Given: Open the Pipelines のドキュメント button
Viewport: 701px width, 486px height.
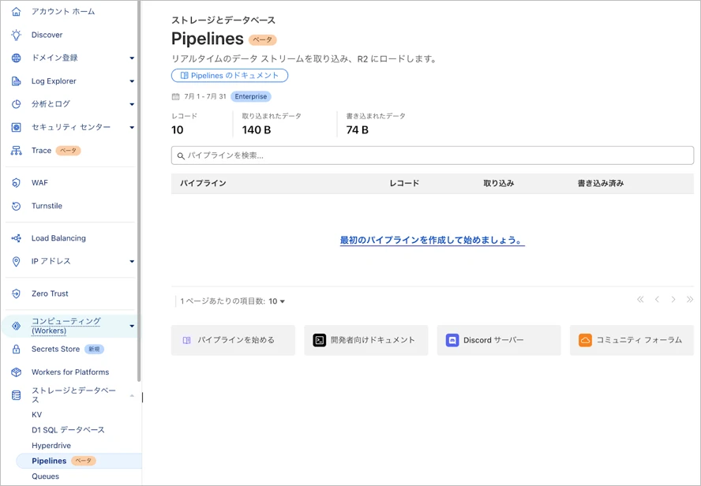Looking at the screenshot, I should point(230,76).
